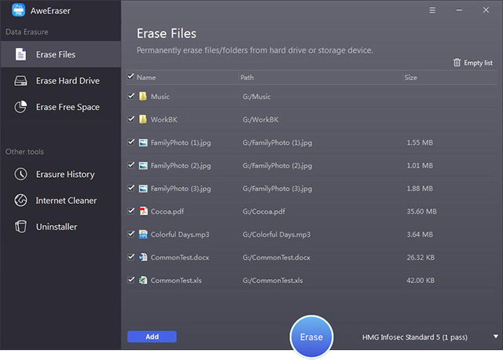Click the 1.01 MB size value
The height and width of the screenshot is (361, 503).
(420, 166)
